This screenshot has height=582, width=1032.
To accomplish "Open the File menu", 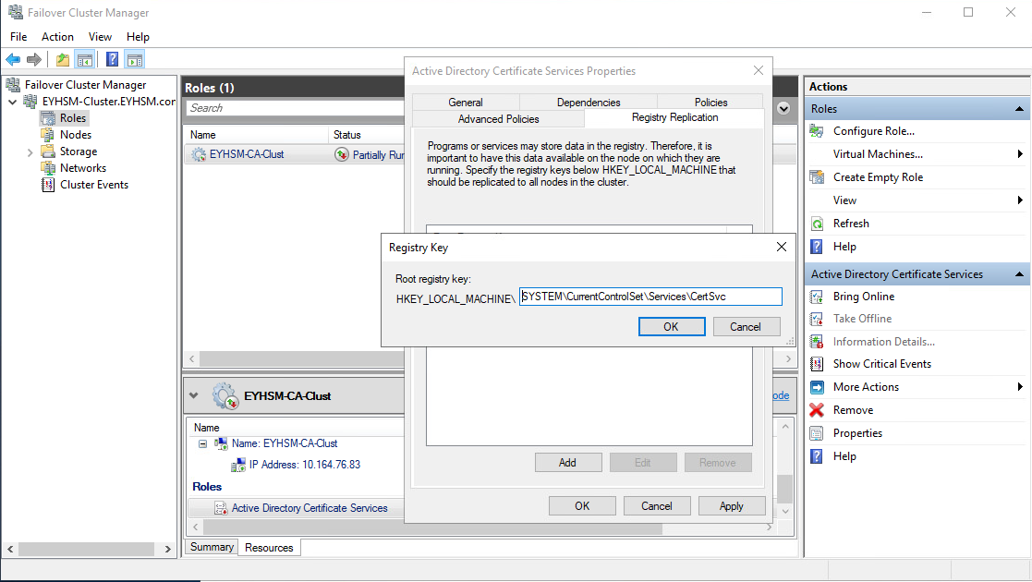I will coord(18,37).
